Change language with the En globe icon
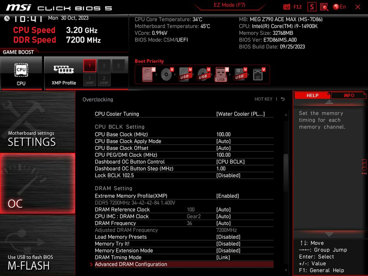Viewport: 368px width, 276px height. click(339, 7)
